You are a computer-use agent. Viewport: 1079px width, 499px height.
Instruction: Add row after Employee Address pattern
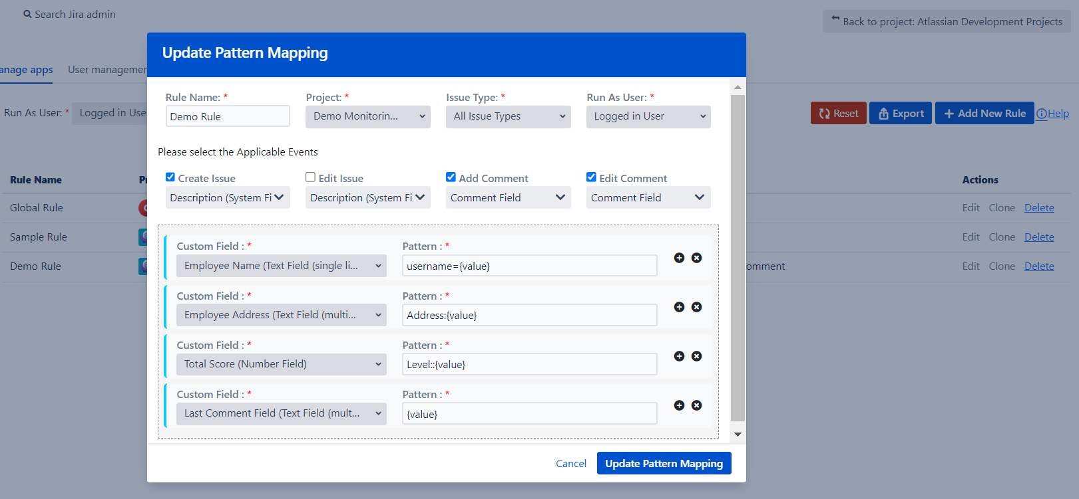click(x=679, y=307)
